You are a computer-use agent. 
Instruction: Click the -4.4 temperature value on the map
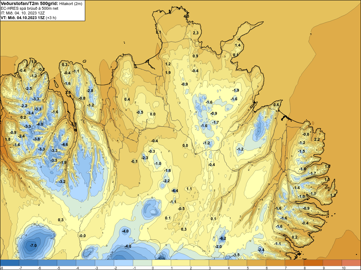tap(175, 191)
